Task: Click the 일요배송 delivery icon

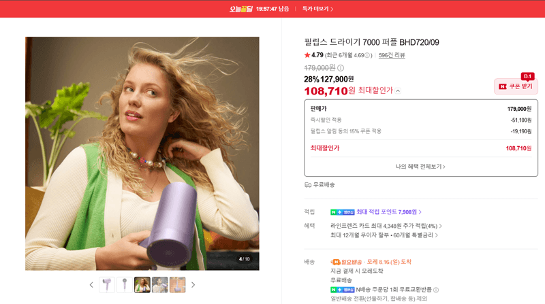Action: tap(335, 262)
